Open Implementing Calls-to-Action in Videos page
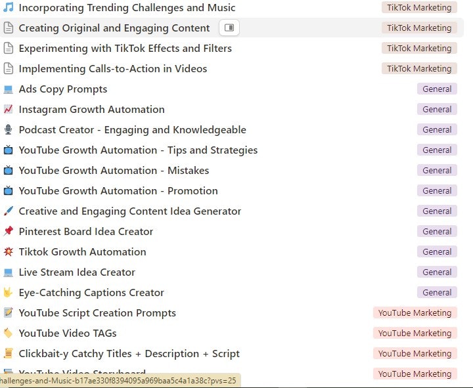Screen dimensions: 473x388 click(x=113, y=68)
